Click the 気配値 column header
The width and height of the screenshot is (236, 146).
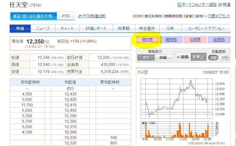coord(70,82)
